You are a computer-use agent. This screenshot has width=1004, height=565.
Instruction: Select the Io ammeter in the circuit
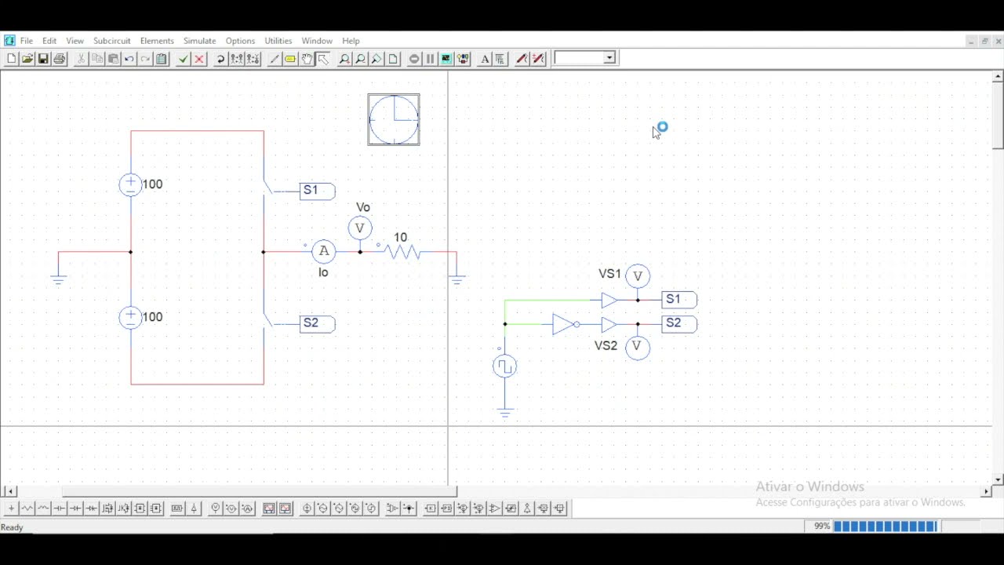(323, 251)
